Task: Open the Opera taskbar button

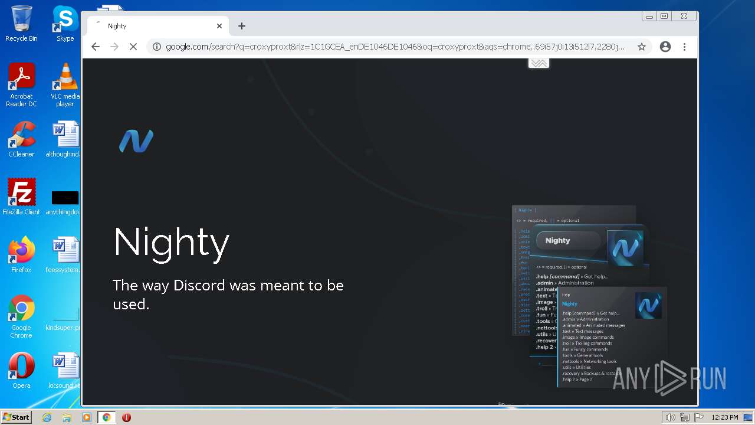Action: tap(126, 417)
